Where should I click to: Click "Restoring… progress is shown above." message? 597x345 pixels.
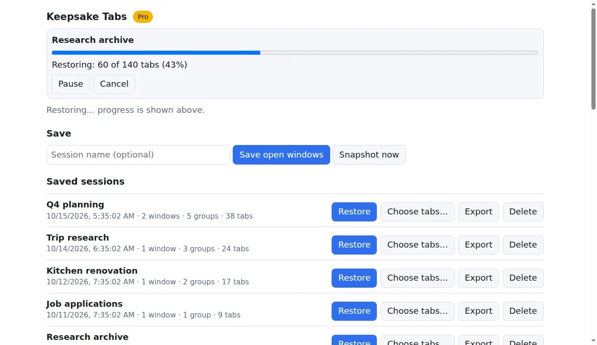click(125, 110)
